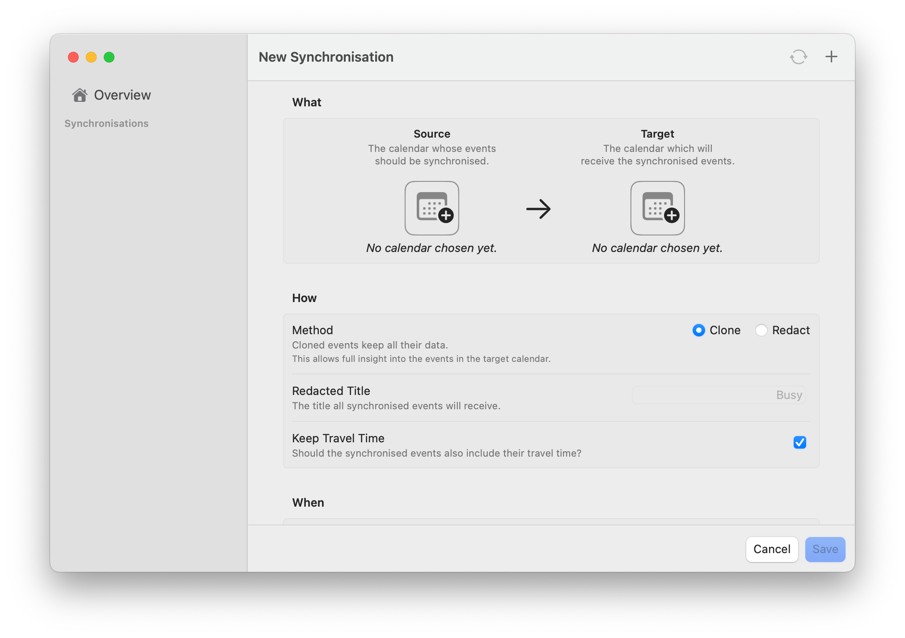Refresh synchronisations using the sync arrows icon
905x638 pixels.
pos(799,57)
